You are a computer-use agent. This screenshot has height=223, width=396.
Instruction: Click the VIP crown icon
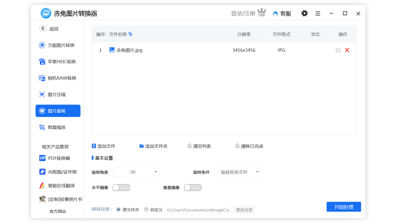261,13
